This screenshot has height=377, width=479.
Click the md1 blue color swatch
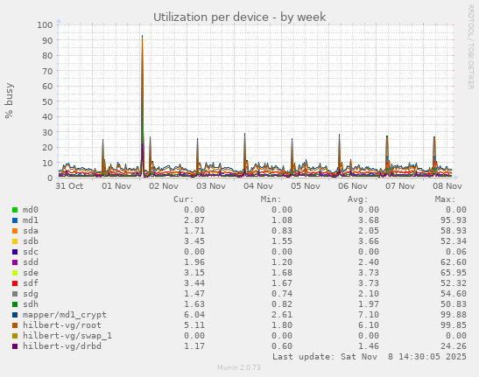coord(15,220)
